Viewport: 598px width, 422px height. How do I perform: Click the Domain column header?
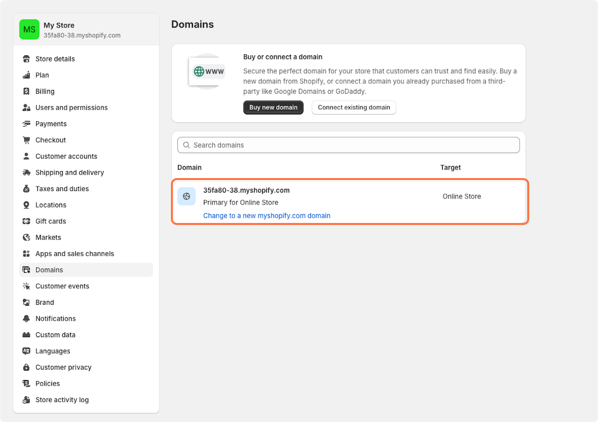click(189, 168)
